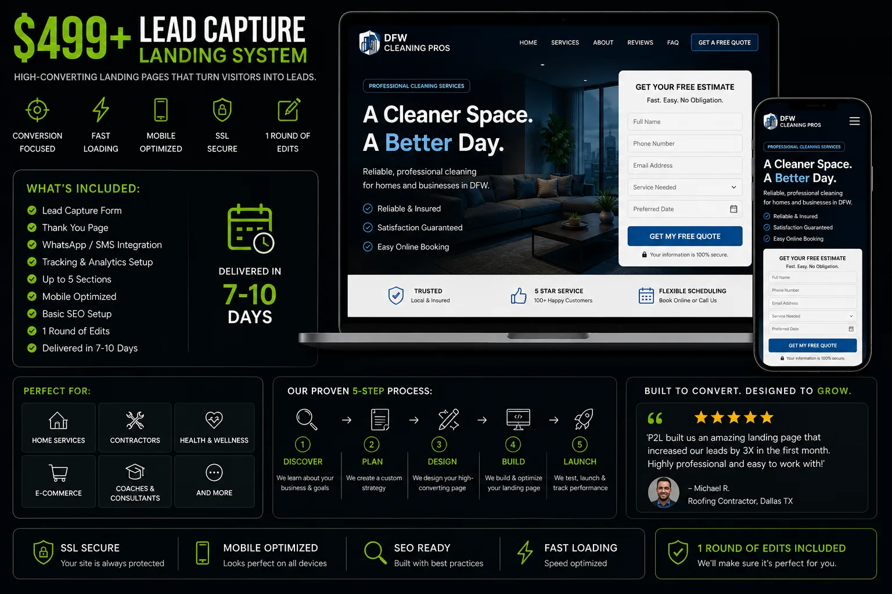The image size is (892, 594).
Task: Click the And More ellipsis icon
Action: click(214, 473)
